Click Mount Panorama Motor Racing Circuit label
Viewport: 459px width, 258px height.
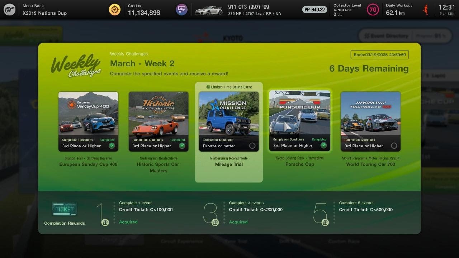[370, 158]
